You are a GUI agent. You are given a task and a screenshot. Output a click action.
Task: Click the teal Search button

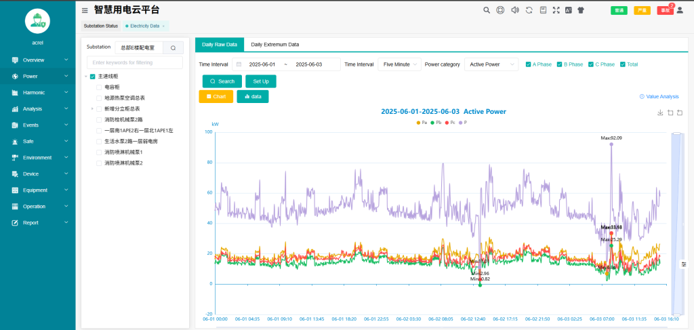click(222, 81)
